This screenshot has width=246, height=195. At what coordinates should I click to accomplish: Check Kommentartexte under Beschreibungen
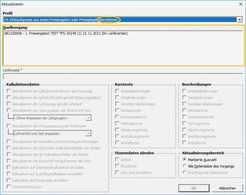(184, 117)
